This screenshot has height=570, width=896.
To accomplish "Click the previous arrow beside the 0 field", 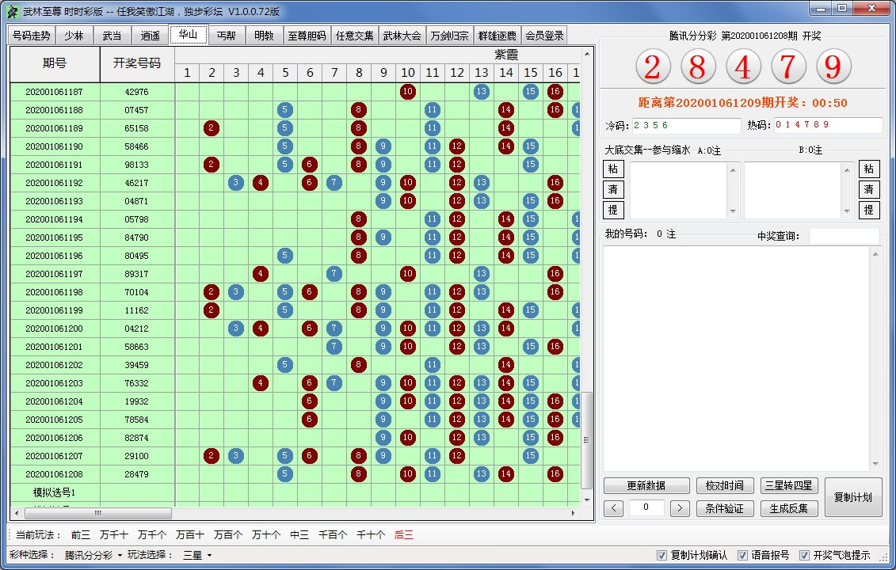I will [613, 508].
